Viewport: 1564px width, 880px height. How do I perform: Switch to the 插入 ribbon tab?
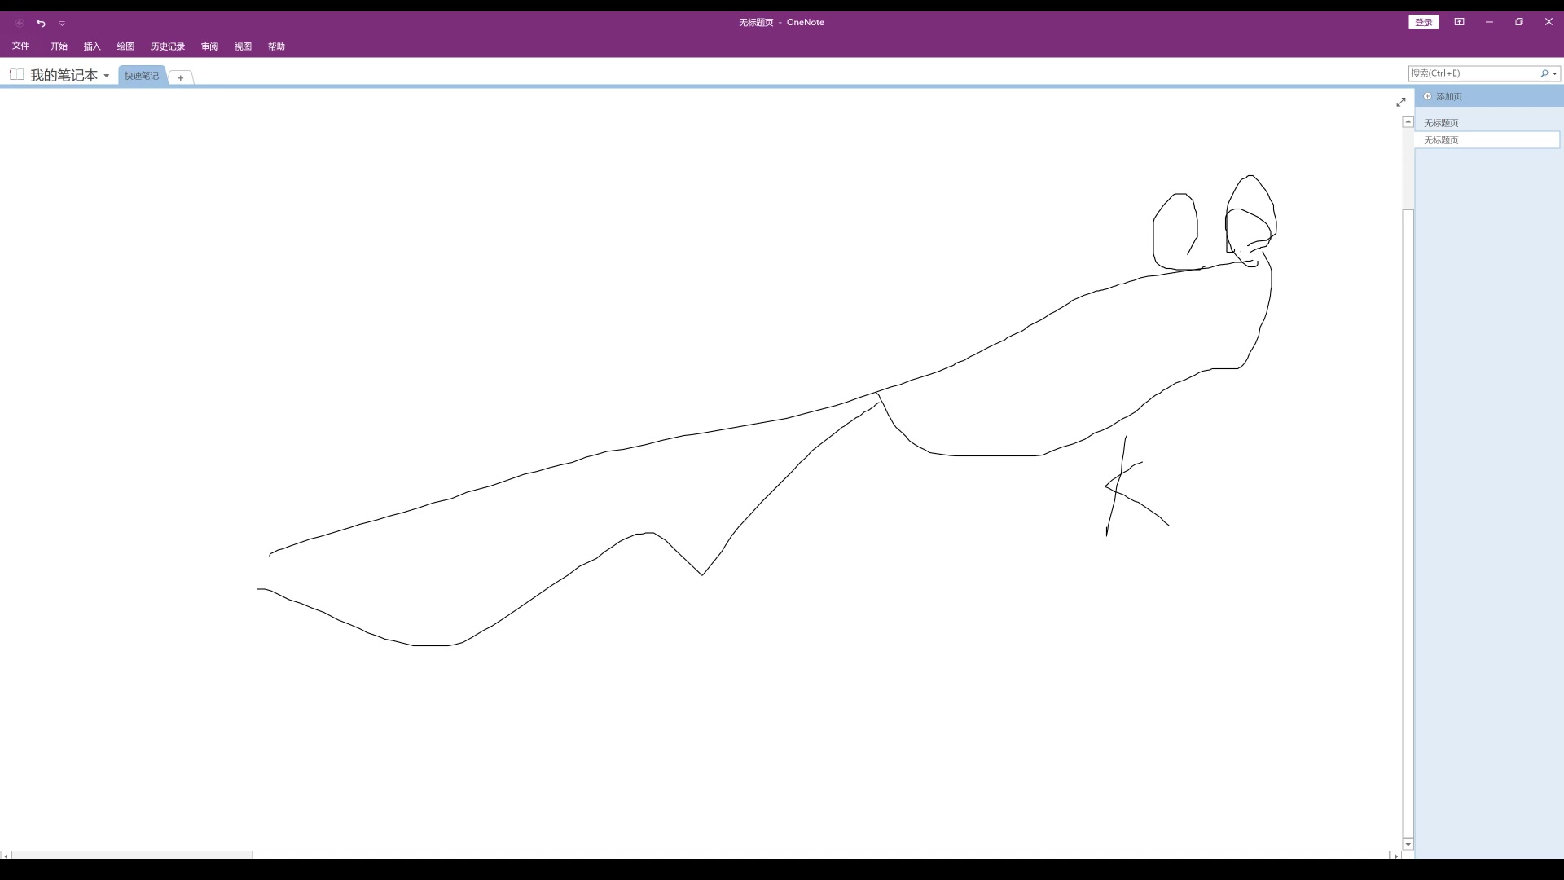click(x=92, y=46)
